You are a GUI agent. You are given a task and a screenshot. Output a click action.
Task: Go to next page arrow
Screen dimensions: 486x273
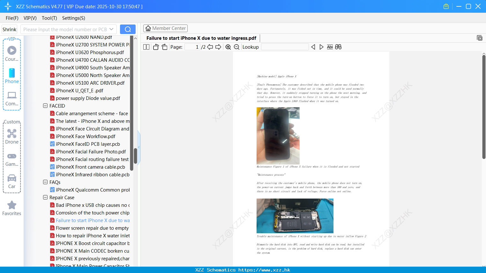[x=218, y=47]
